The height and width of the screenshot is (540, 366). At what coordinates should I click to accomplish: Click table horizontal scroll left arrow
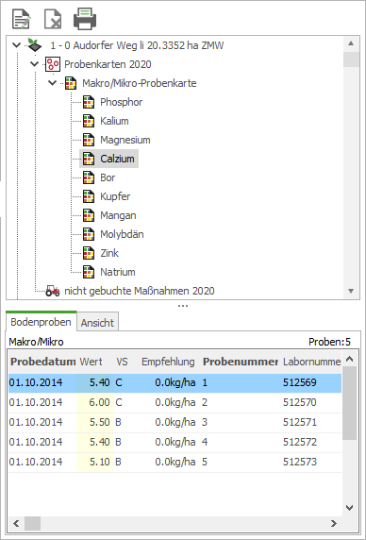point(16,523)
